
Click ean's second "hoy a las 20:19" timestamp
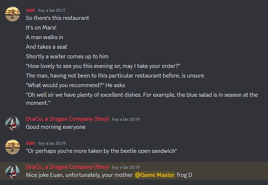pyautogui.click(x=52, y=144)
